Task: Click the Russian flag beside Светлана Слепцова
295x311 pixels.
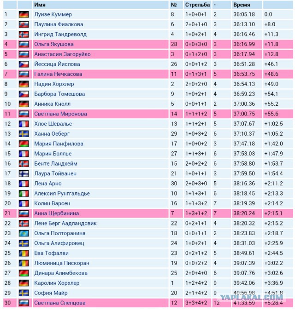Action: click(24, 303)
